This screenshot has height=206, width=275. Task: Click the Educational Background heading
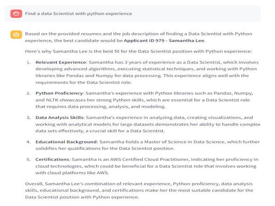[66, 142]
